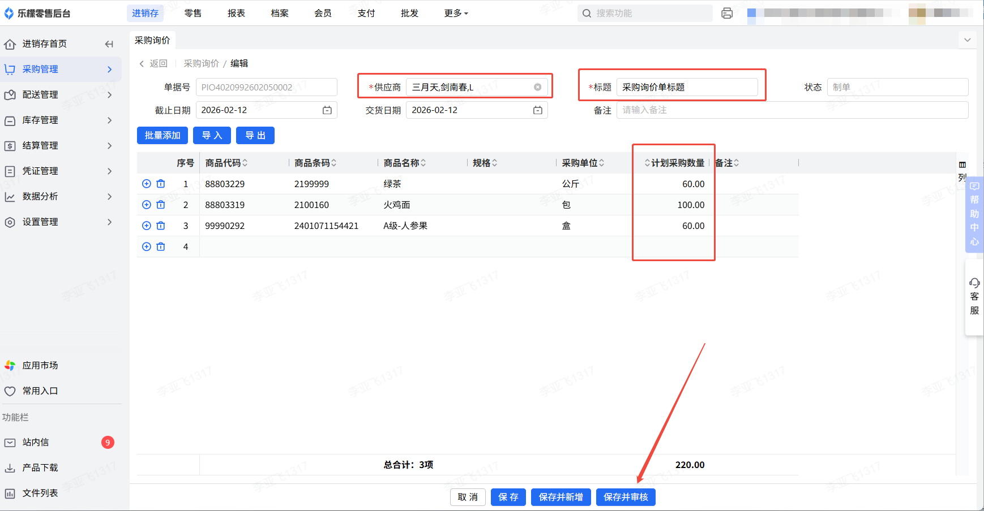Screen dimensions: 984x511
Task: Switch to 进销存 top menu
Action: point(146,13)
